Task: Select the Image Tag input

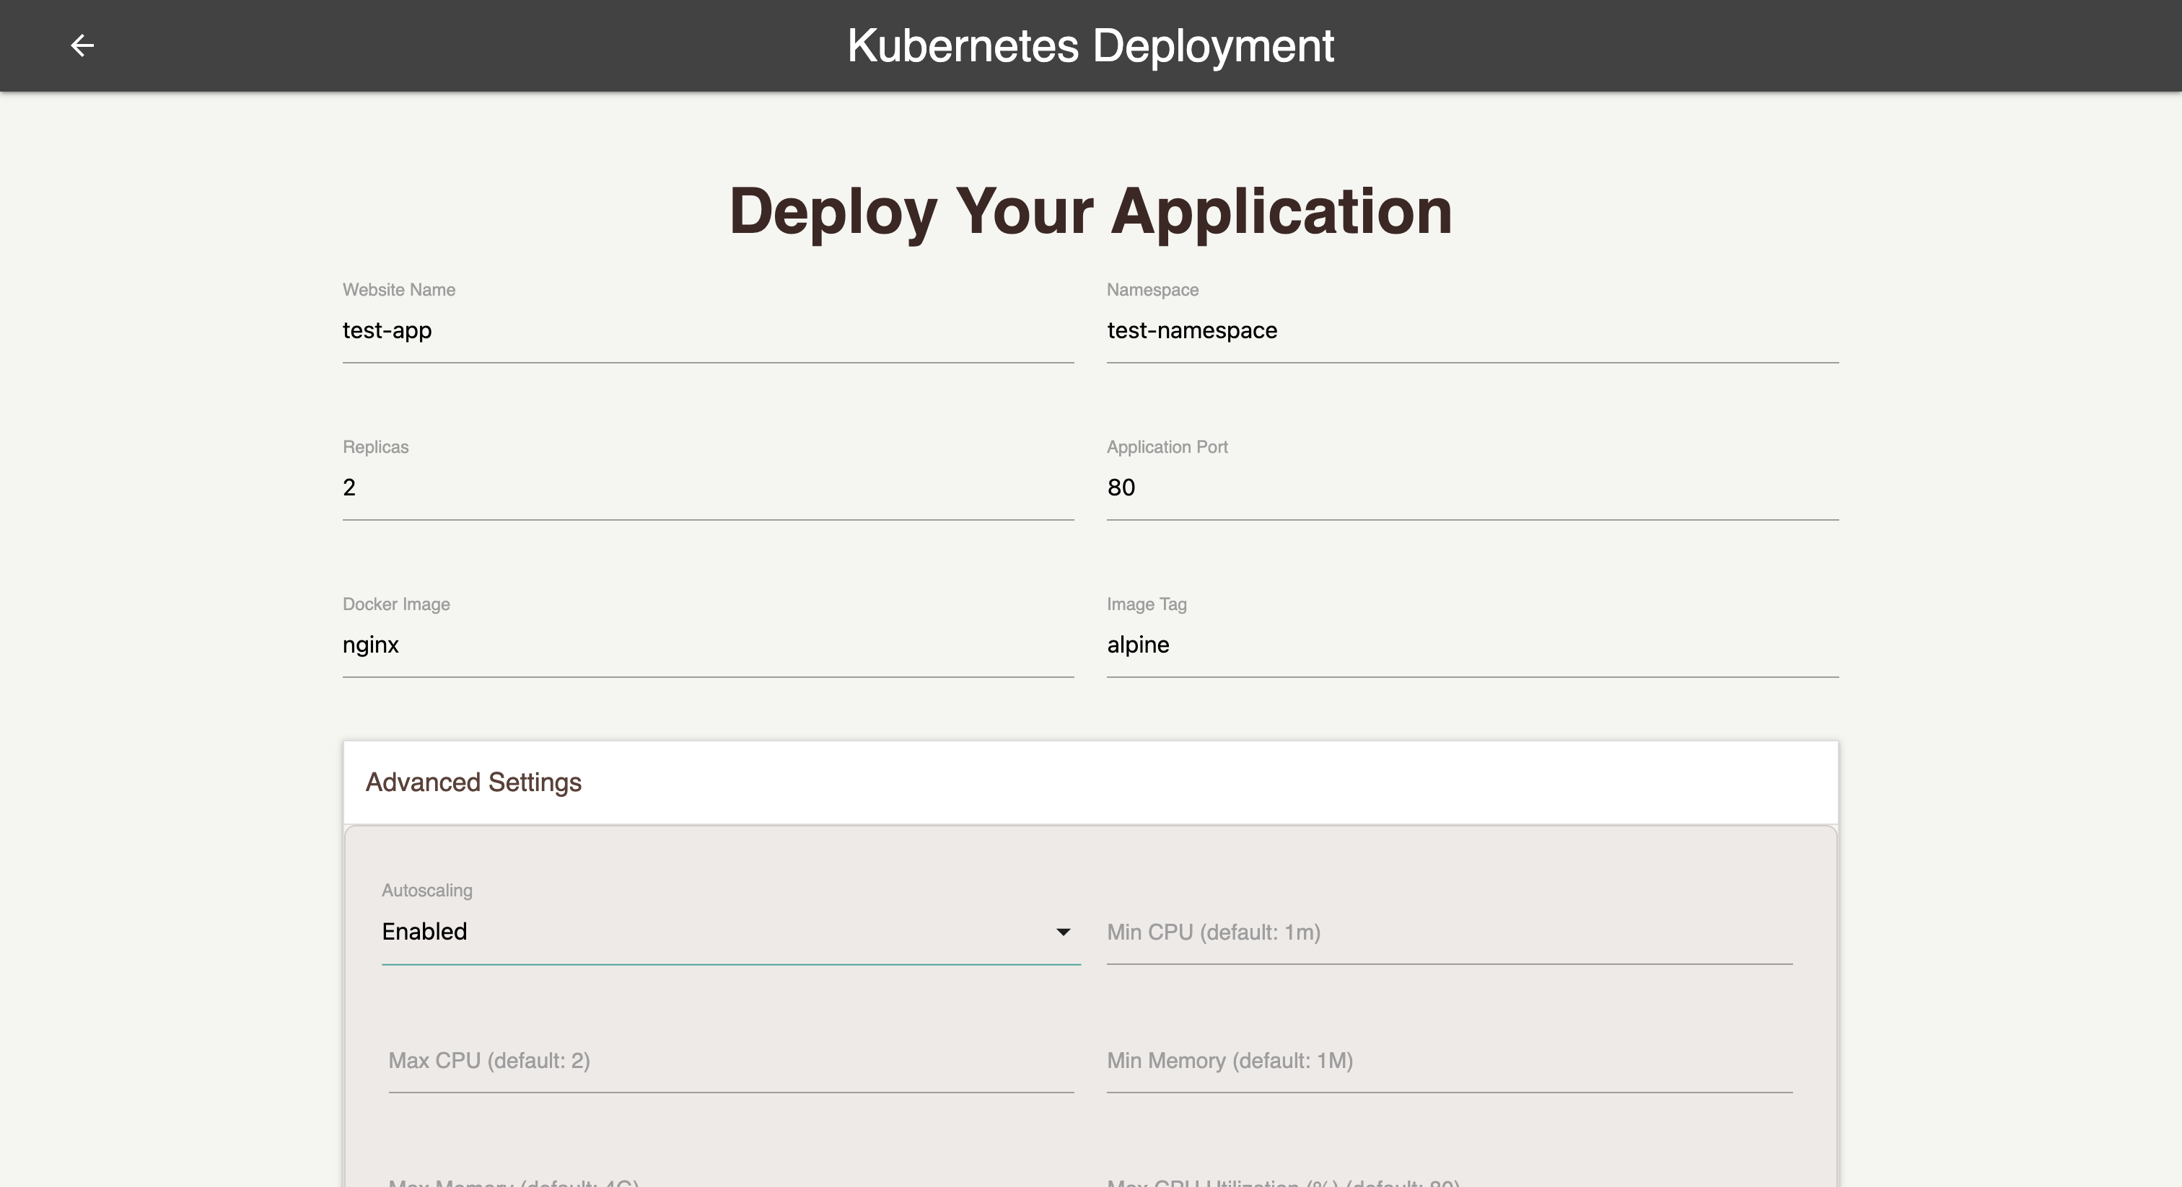Action: pos(1471,645)
